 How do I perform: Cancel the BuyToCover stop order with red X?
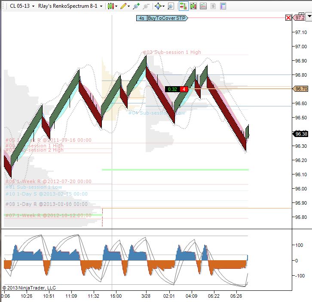(x=288, y=18)
